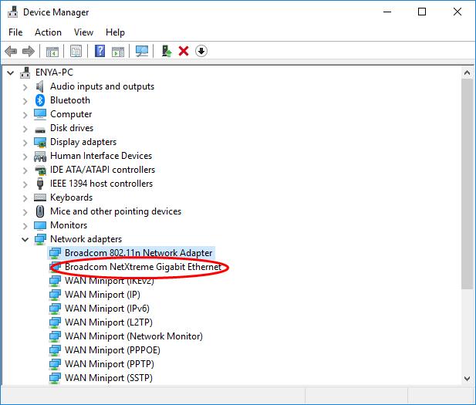The width and height of the screenshot is (476, 405).
Task: Click the vertical scrollbar thumb
Action: (467, 184)
